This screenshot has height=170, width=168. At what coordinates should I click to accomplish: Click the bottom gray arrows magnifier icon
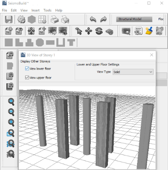point(11,154)
